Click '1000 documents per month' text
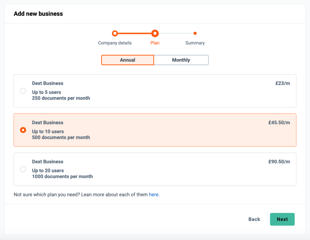Image resolution: width=310 pixels, height=240 pixels. (x=62, y=176)
